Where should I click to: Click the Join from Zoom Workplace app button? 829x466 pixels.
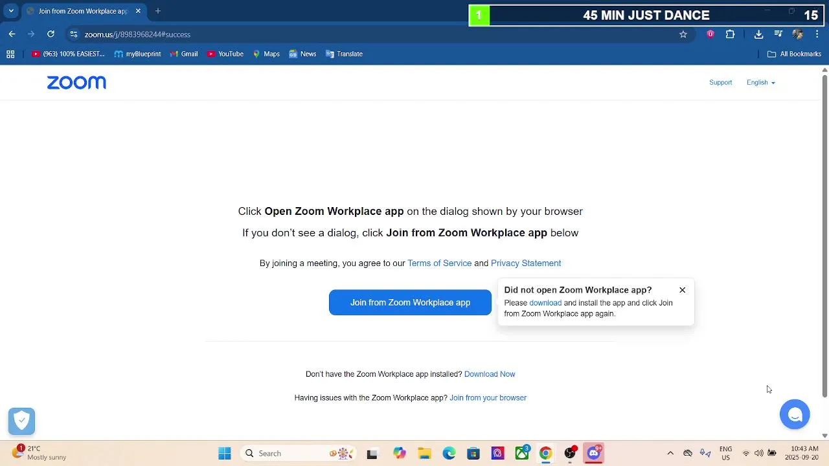click(x=410, y=302)
